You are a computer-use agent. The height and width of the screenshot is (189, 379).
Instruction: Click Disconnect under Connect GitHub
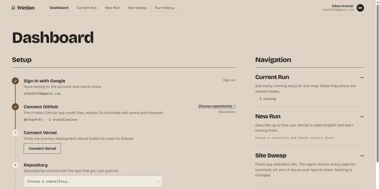tap(227, 112)
